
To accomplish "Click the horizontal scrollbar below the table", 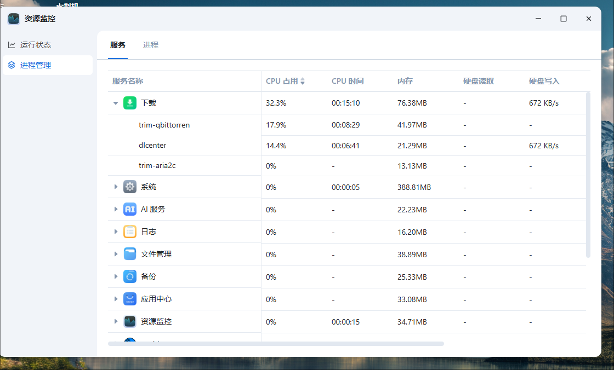I will [x=276, y=344].
